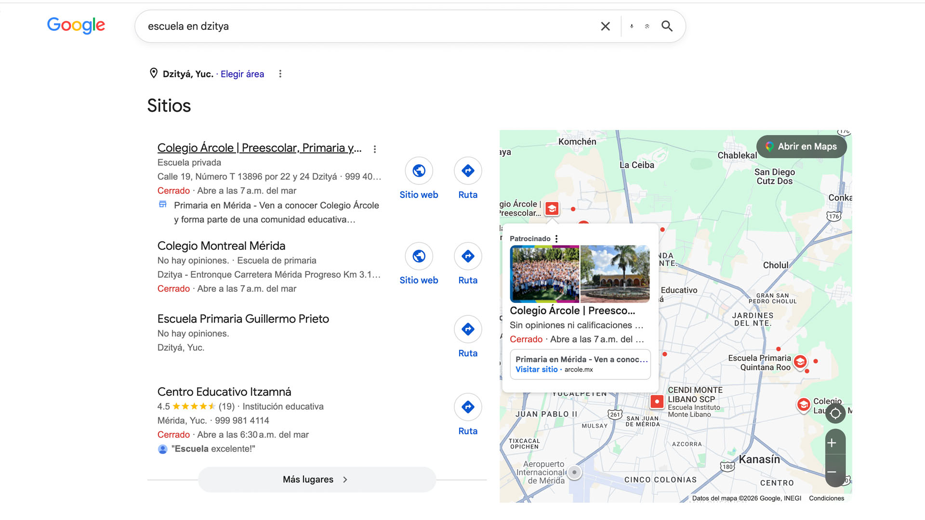Screen dimensions: 925x520
Task: Start voice search with the microphone icon
Action: pyautogui.click(x=632, y=26)
